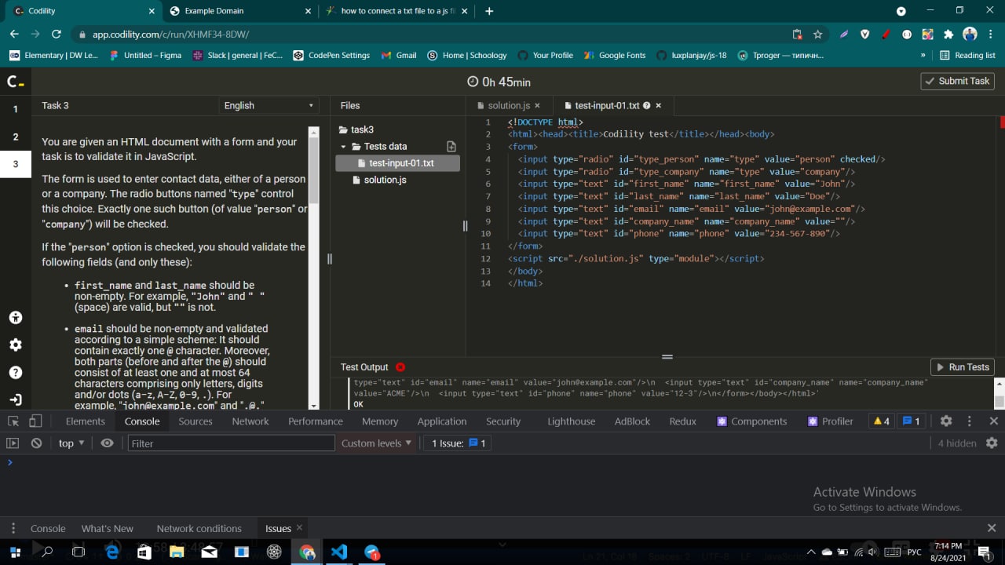
Task: Click the exit icon in Codility sidebar
Action: [x=16, y=399]
